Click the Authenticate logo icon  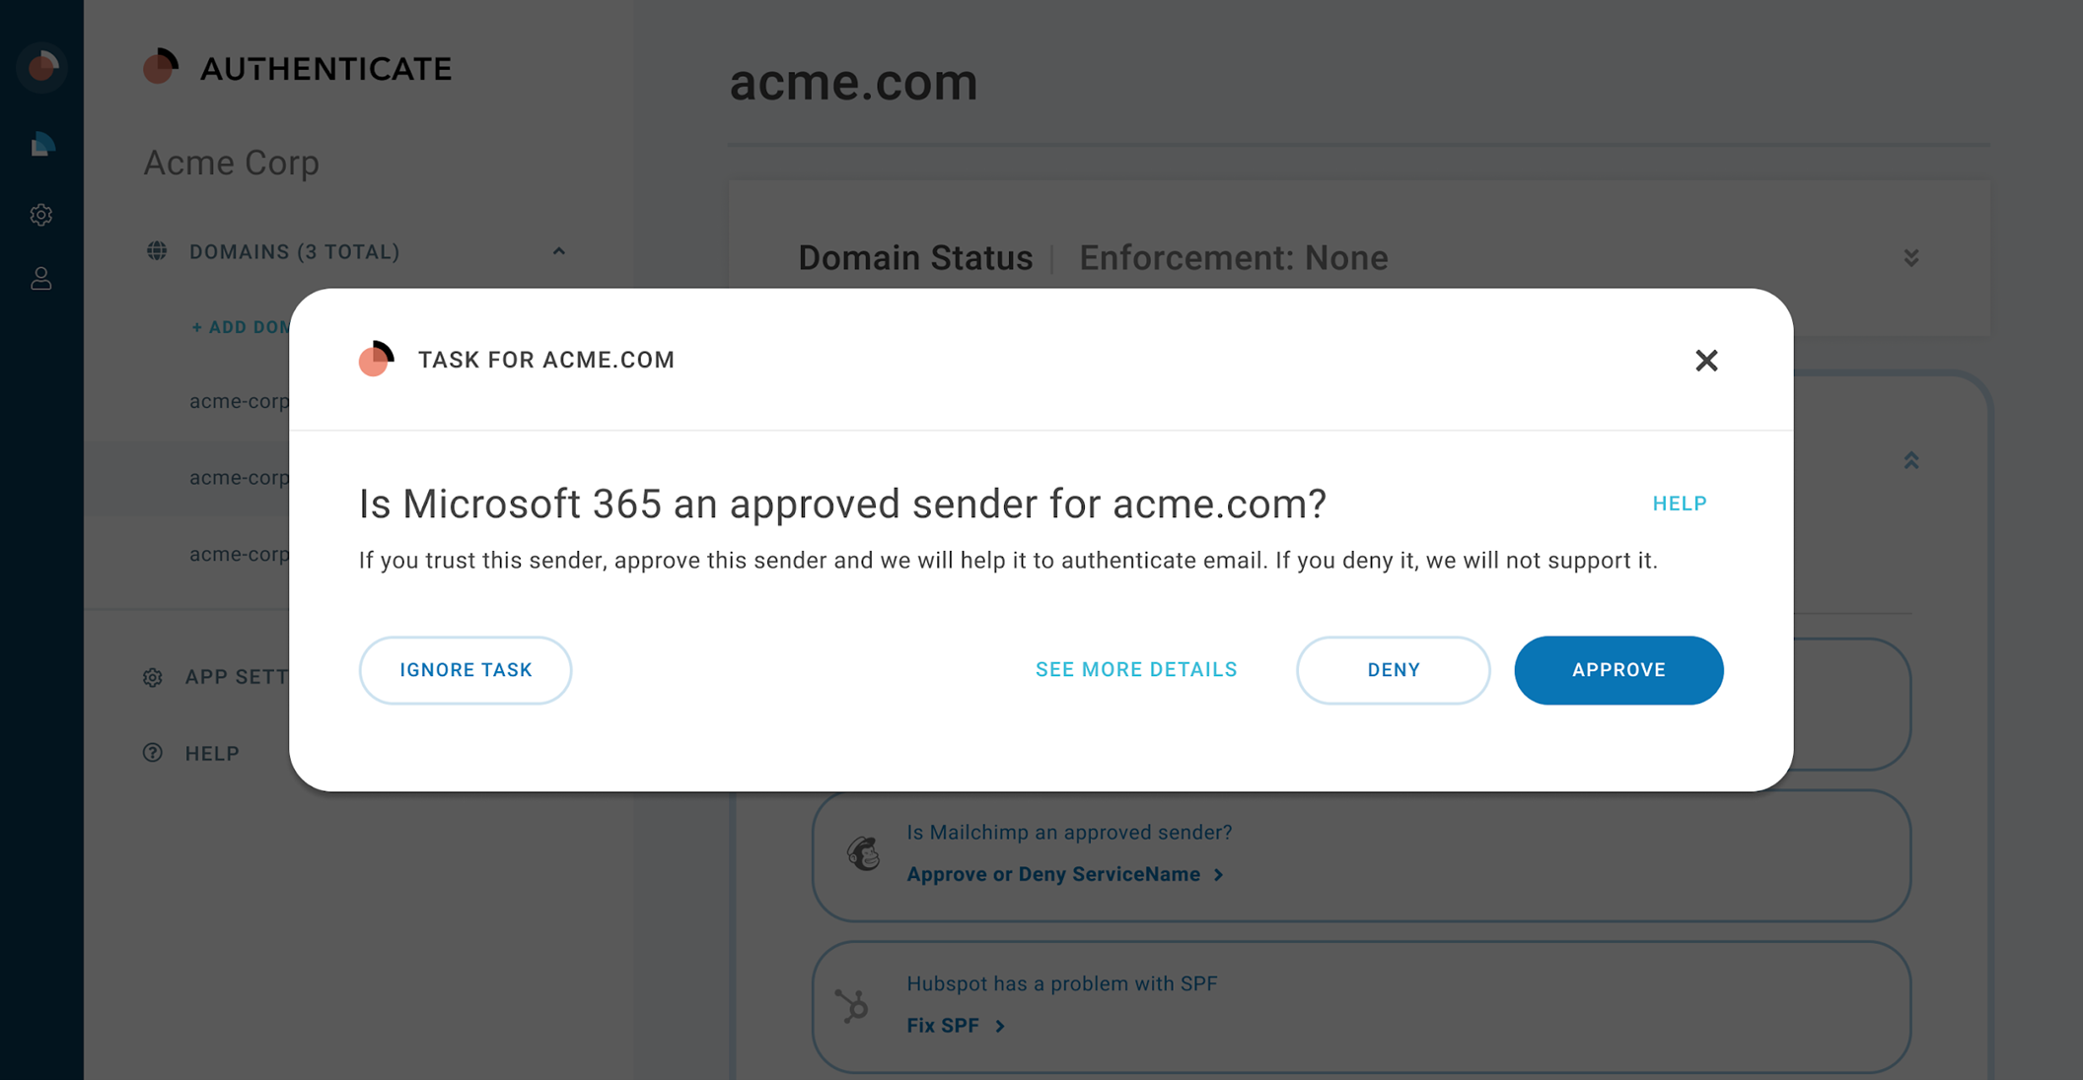pos(161,67)
